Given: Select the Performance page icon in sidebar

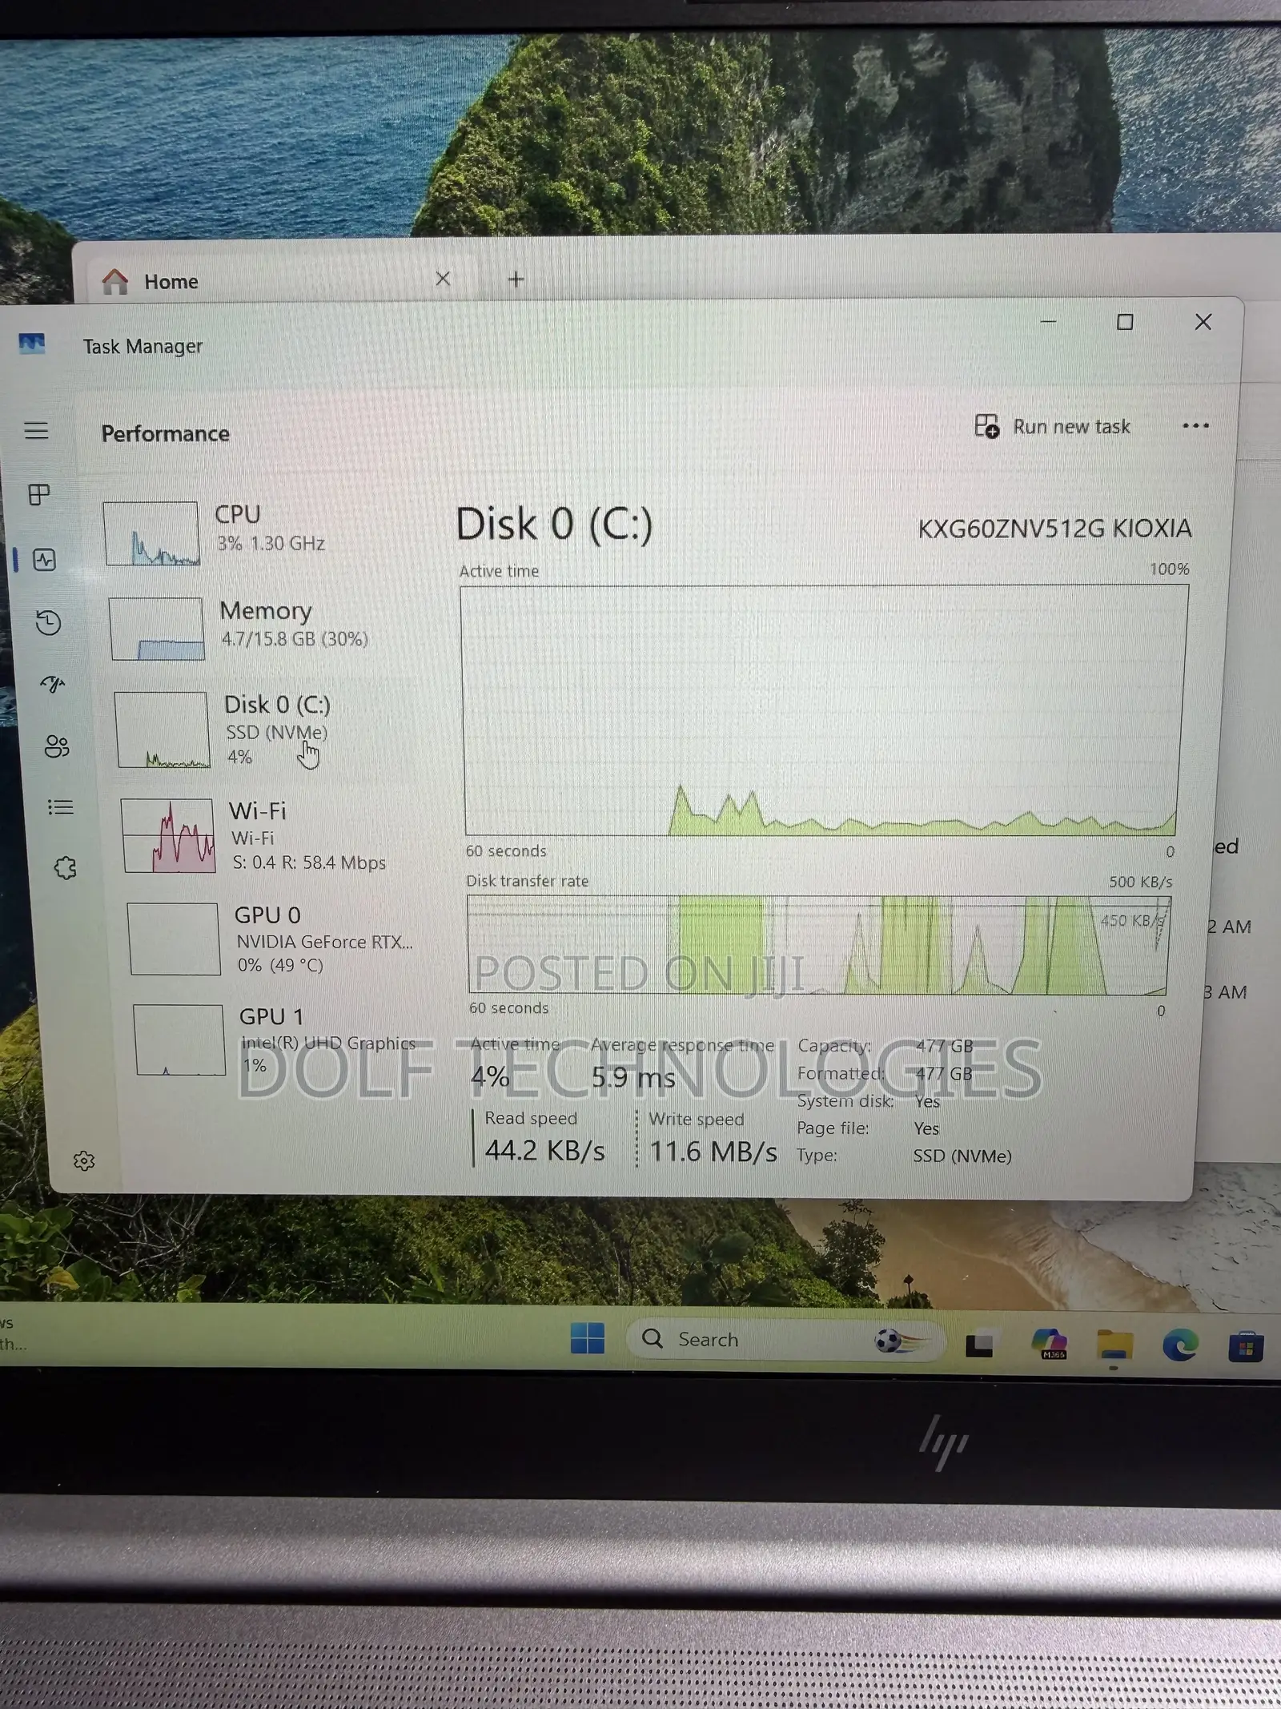Looking at the screenshot, I should [44, 559].
